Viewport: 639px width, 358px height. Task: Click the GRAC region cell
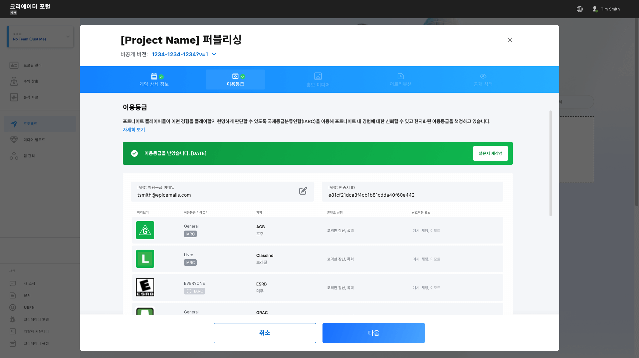[262, 312]
